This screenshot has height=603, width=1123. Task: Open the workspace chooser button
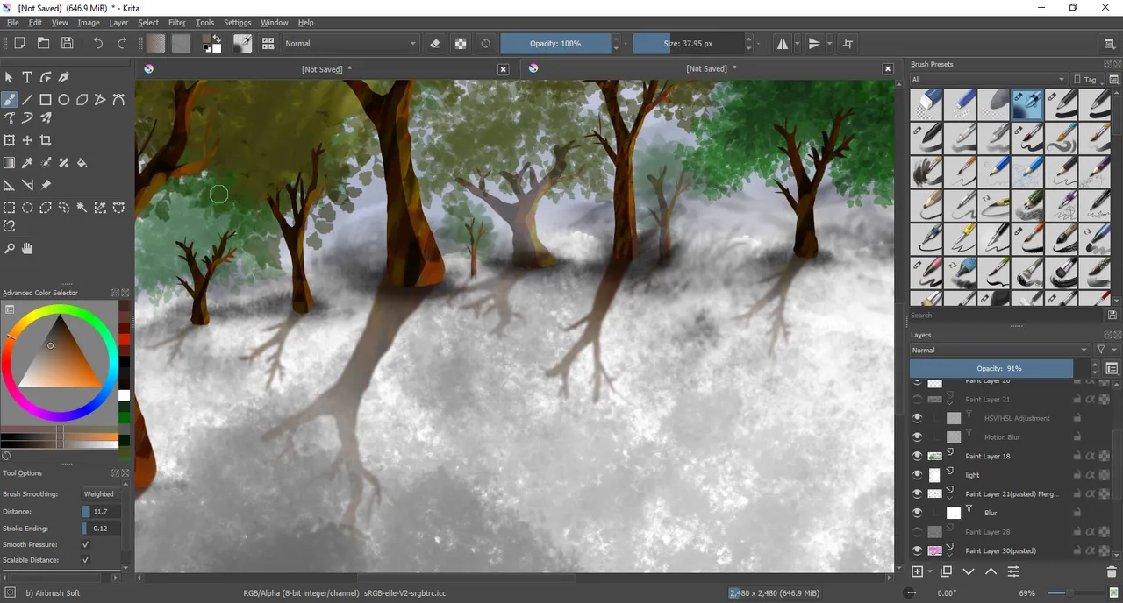pos(1110,43)
